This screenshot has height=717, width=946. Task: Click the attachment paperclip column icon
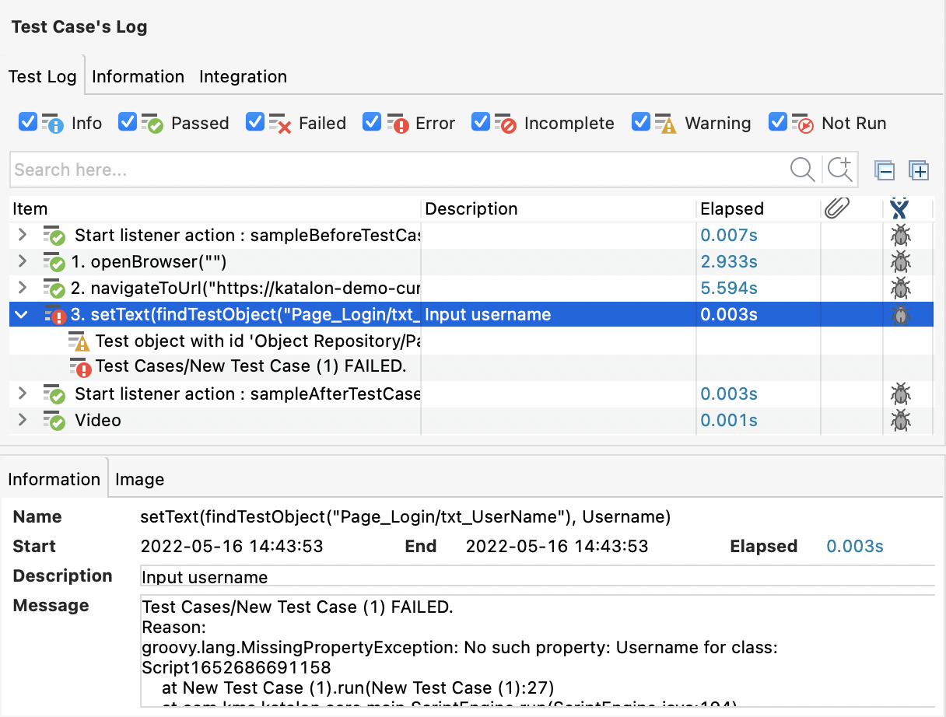pos(836,208)
